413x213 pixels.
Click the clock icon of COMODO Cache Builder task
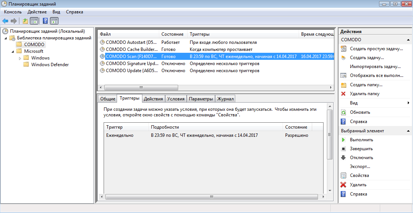point(102,49)
